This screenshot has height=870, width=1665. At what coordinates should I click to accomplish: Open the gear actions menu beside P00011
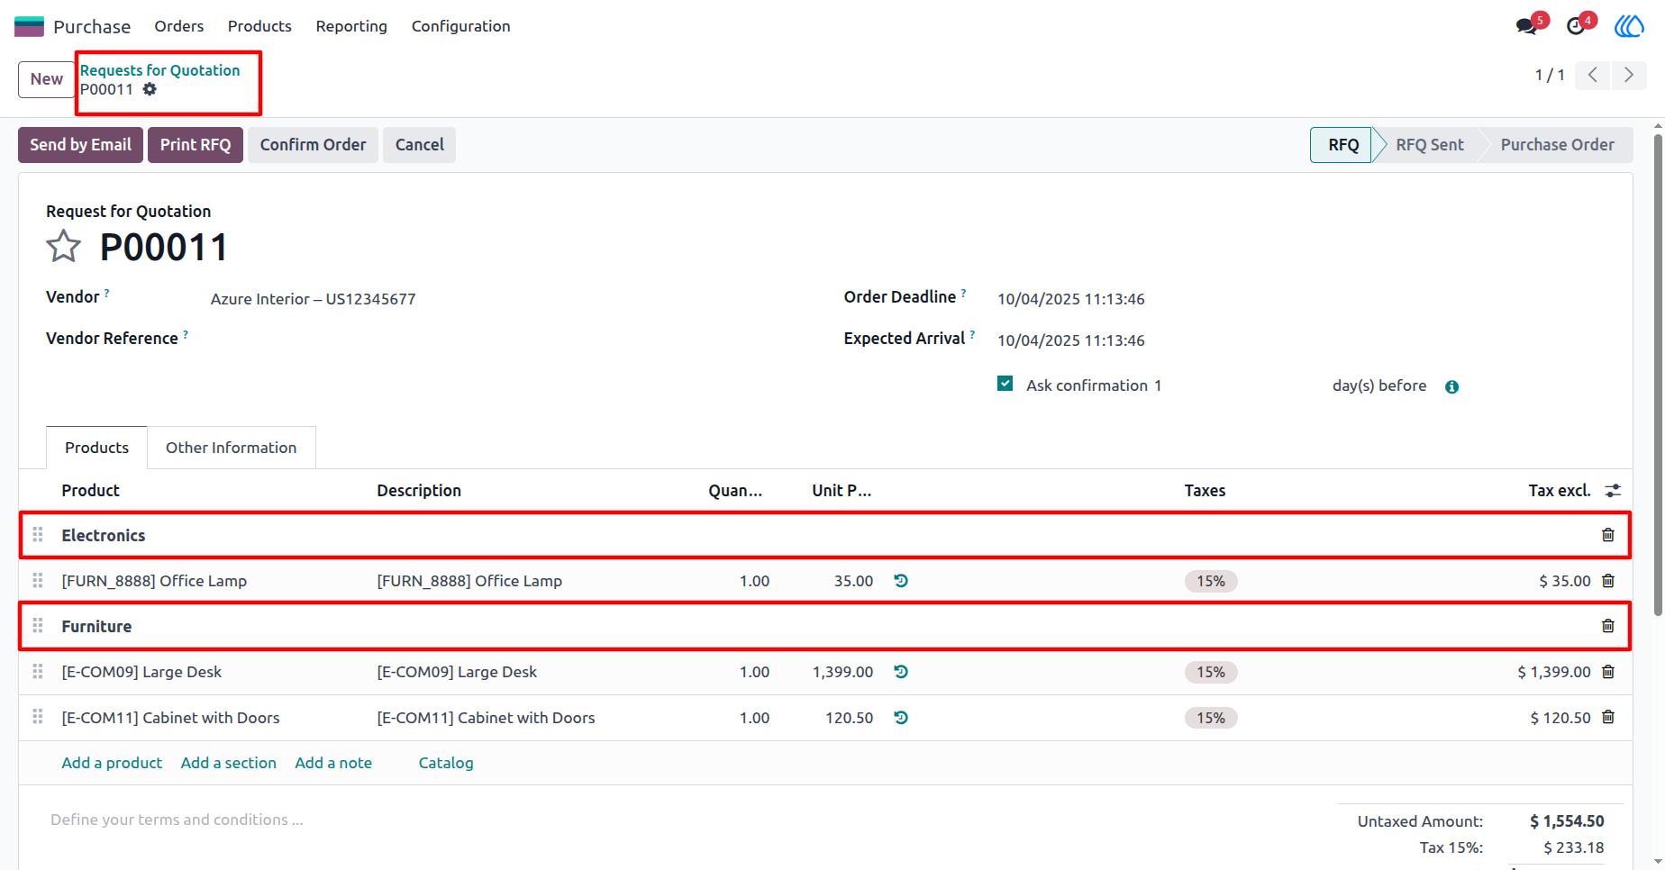[x=150, y=89]
